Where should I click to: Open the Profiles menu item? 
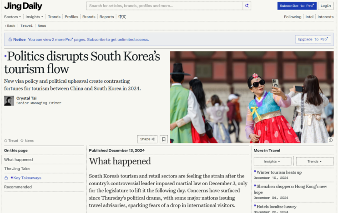point(71,17)
